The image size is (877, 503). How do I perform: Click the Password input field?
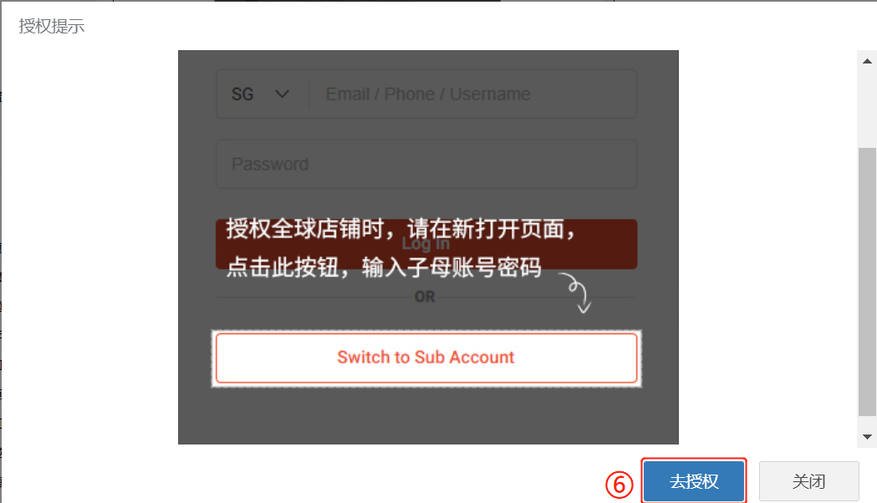pos(426,164)
